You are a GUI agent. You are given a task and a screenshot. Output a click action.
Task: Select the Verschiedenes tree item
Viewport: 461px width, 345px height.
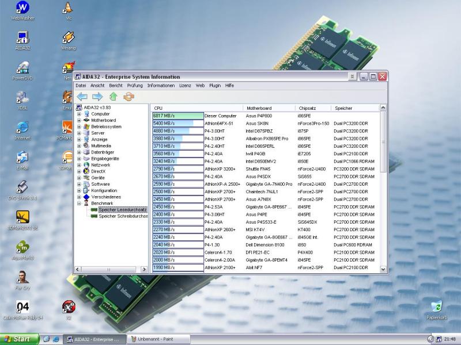[x=106, y=197]
